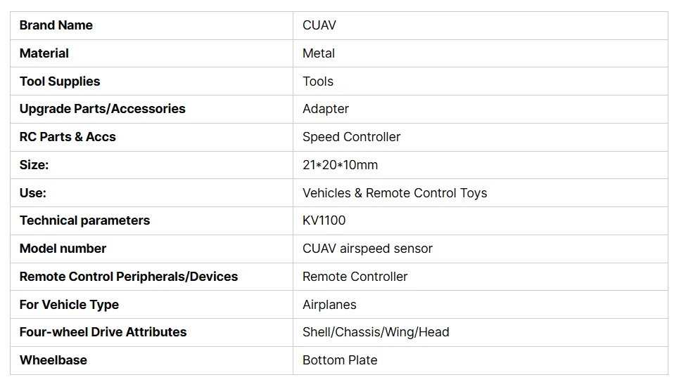Click CUAV airspeed sensor model value
The height and width of the screenshot is (389, 686).
(x=367, y=249)
